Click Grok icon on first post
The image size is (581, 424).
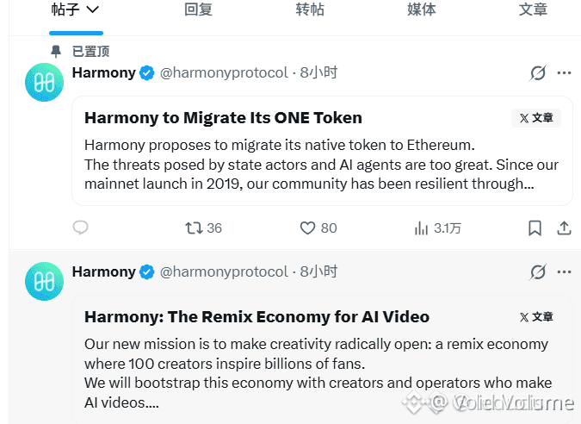(x=538, y=73)
